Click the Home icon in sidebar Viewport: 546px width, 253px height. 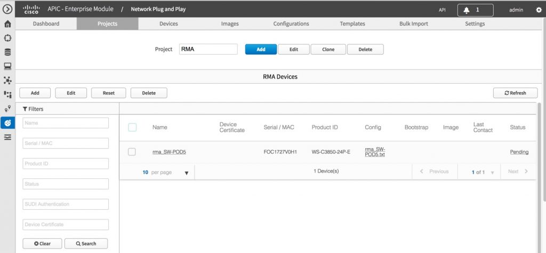click(7, 24)
